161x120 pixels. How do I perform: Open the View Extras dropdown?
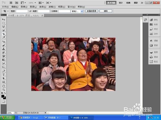pyautogui.click(x=23, y=3)
